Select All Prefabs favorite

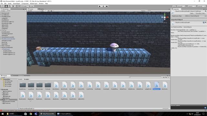pos(8,84)
